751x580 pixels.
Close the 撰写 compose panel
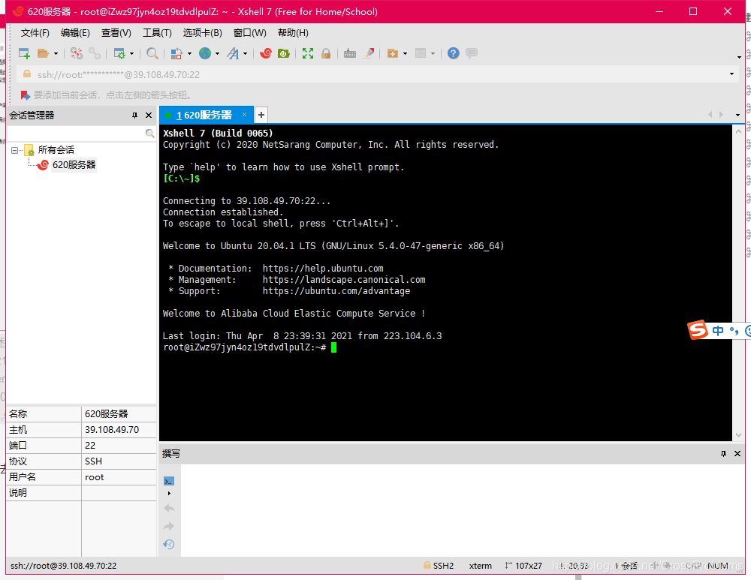click(x=737, y=454)
